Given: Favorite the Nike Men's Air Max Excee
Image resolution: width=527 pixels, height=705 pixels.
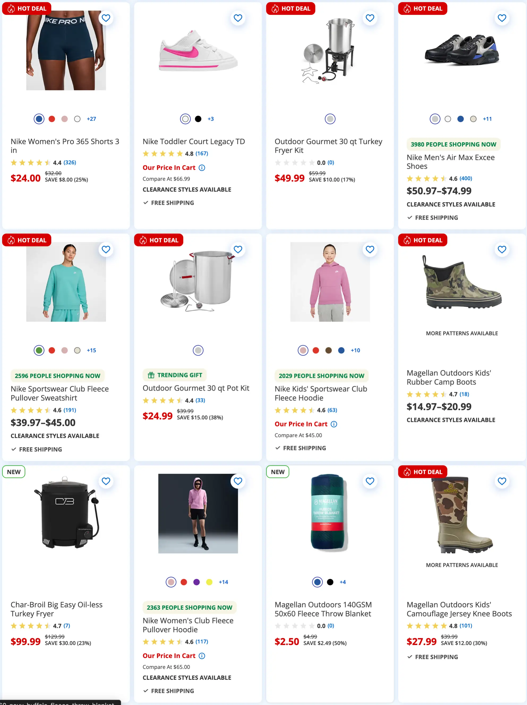Looking at the screenshot, I should point(502,18).
